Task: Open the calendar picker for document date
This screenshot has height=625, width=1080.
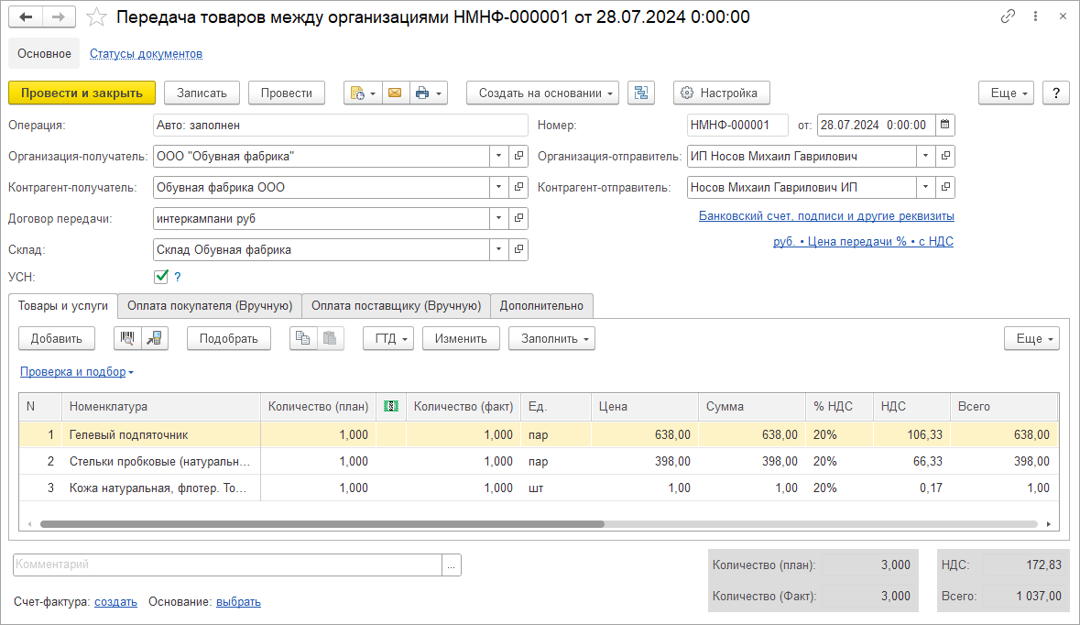Action: coord(945,126)
